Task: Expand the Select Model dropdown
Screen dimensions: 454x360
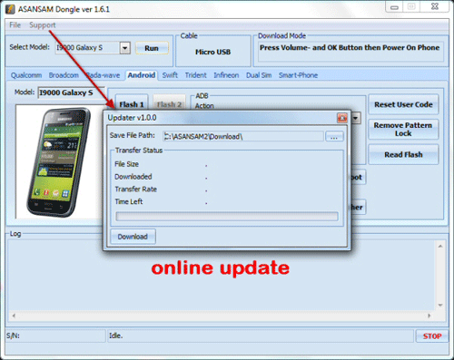Action: pyautogui.click(x=125, y=48)
